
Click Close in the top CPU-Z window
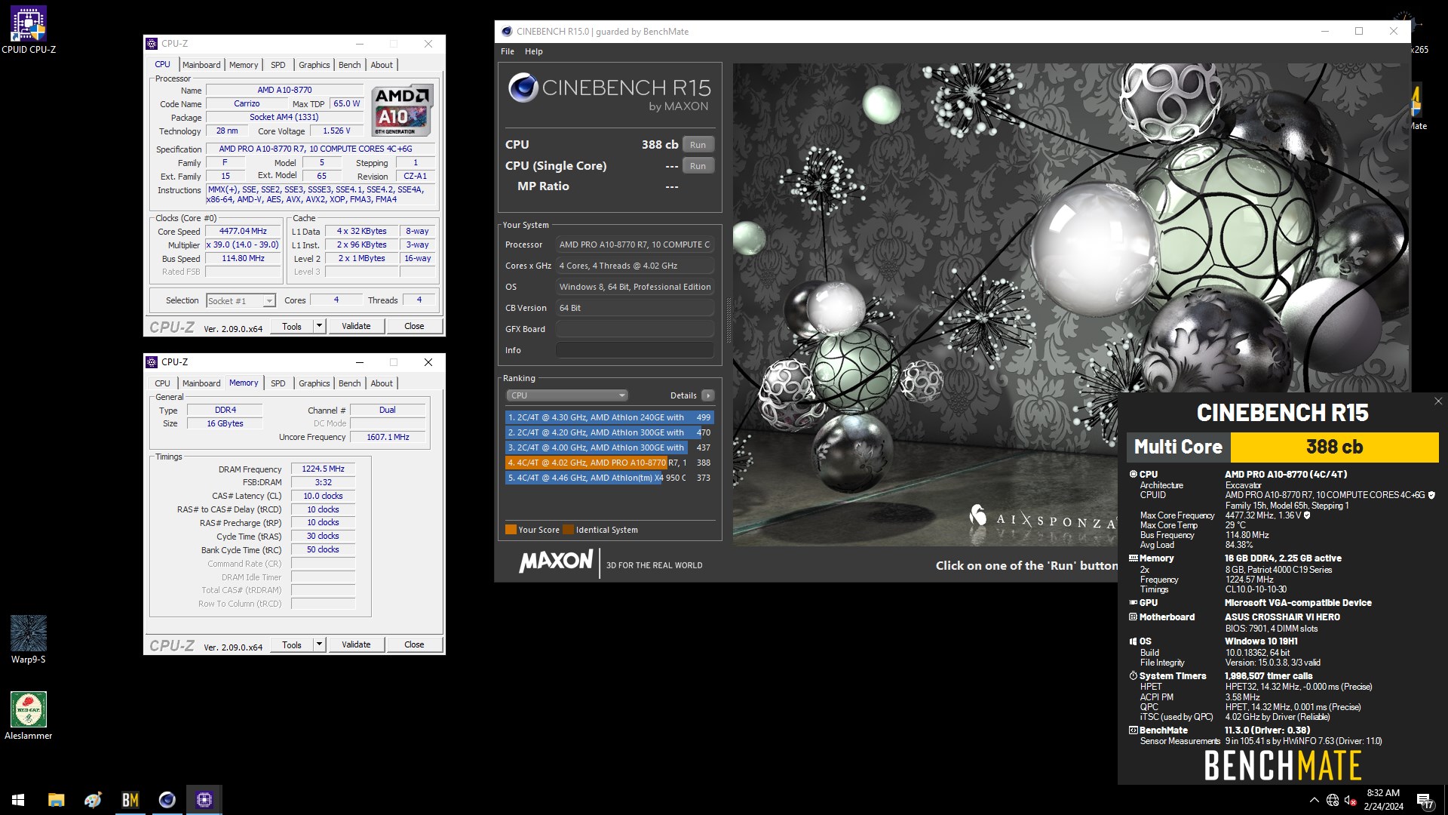414,326
